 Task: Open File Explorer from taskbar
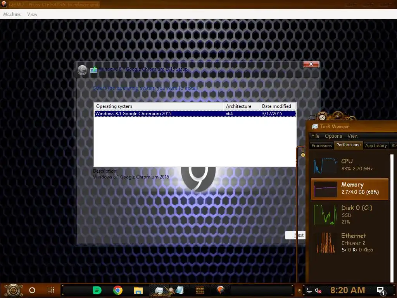(138, 290)
